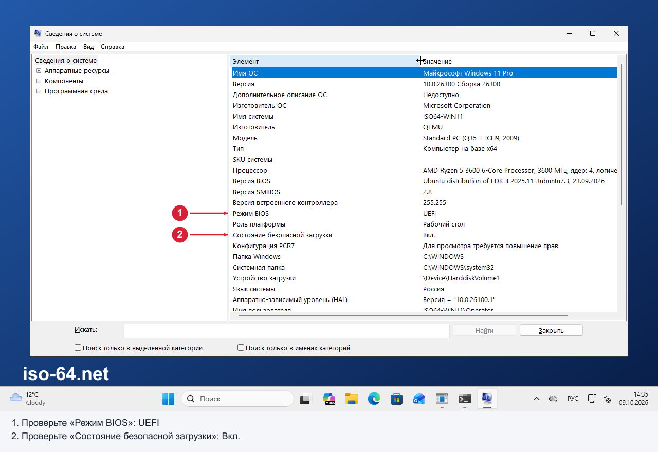The width and height of the screenshot is (658, 452).
Task: Open Microsoft Store from the taskbar
Action: coord(396,399)
